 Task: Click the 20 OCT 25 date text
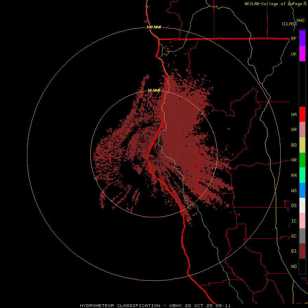[x=199, y=306]
